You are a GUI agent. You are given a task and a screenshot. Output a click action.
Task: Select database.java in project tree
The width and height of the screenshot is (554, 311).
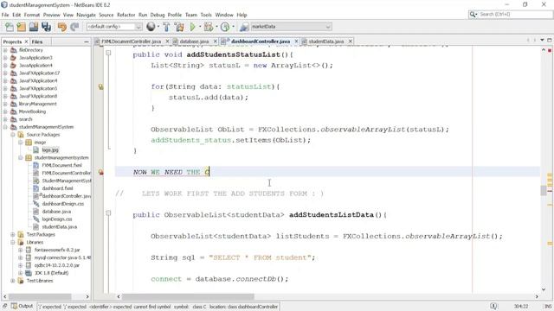click(56, 212)
